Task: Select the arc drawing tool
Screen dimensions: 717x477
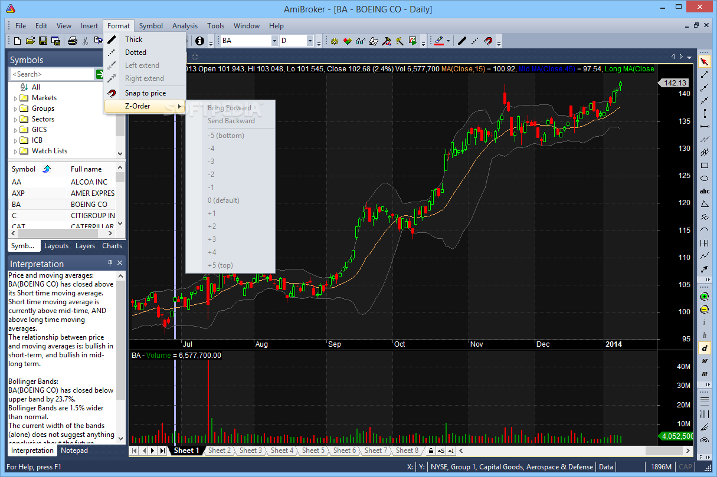Action: (x=704, y=230)
